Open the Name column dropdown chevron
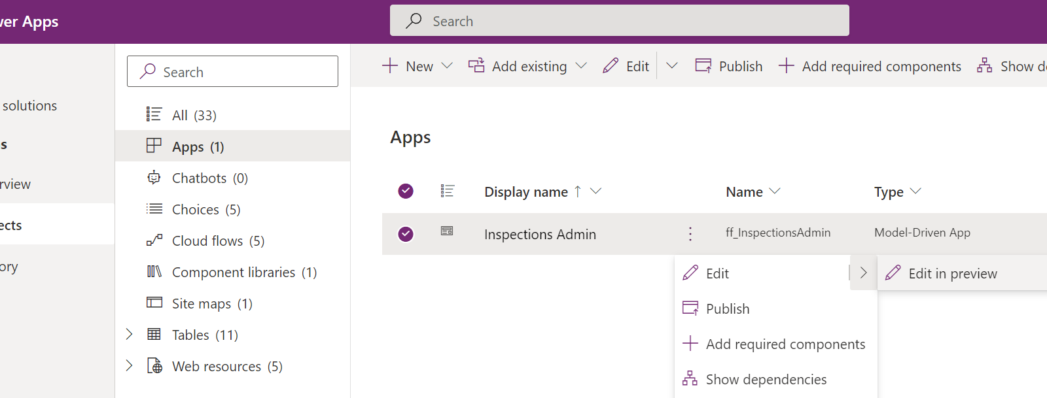 [775, 191]
